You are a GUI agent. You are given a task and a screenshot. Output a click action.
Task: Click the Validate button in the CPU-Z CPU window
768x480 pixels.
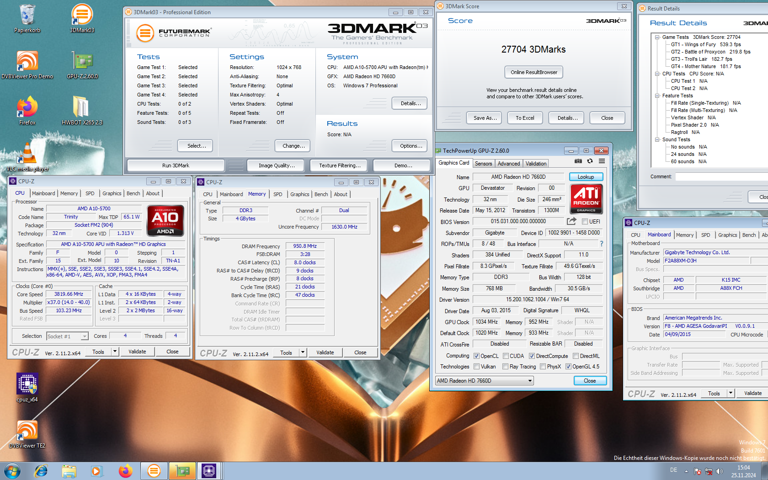pyautogui.click(x=137, y=352)
